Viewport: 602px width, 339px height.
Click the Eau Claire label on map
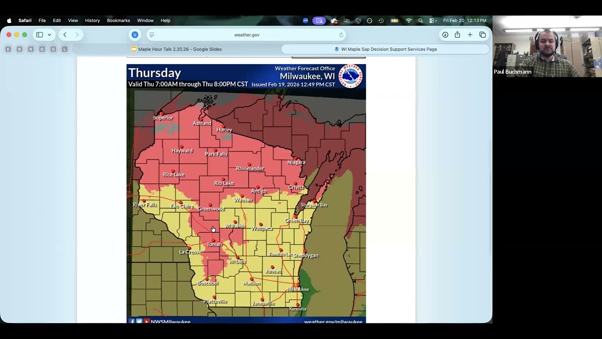pos(182,206)
